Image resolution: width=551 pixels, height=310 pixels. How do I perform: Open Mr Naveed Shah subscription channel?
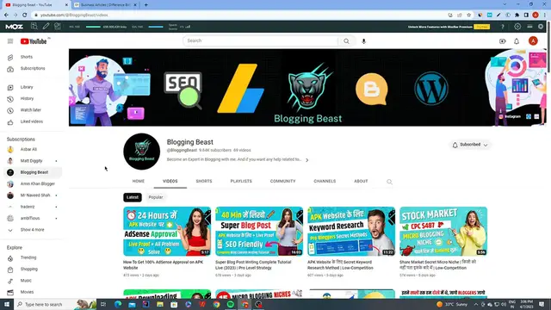point(34,195)
